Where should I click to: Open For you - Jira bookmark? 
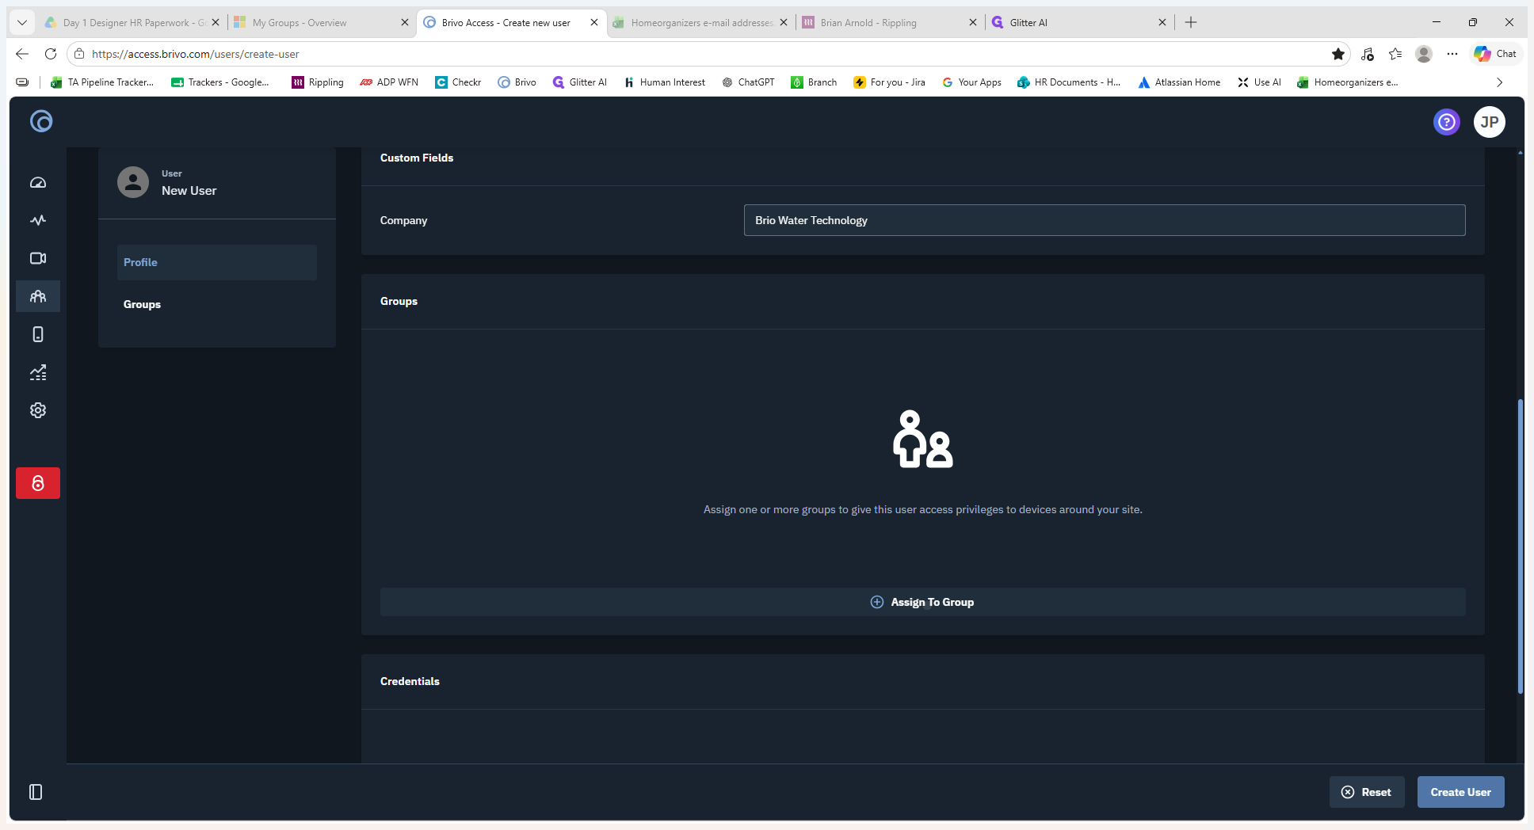coord(889,82)
